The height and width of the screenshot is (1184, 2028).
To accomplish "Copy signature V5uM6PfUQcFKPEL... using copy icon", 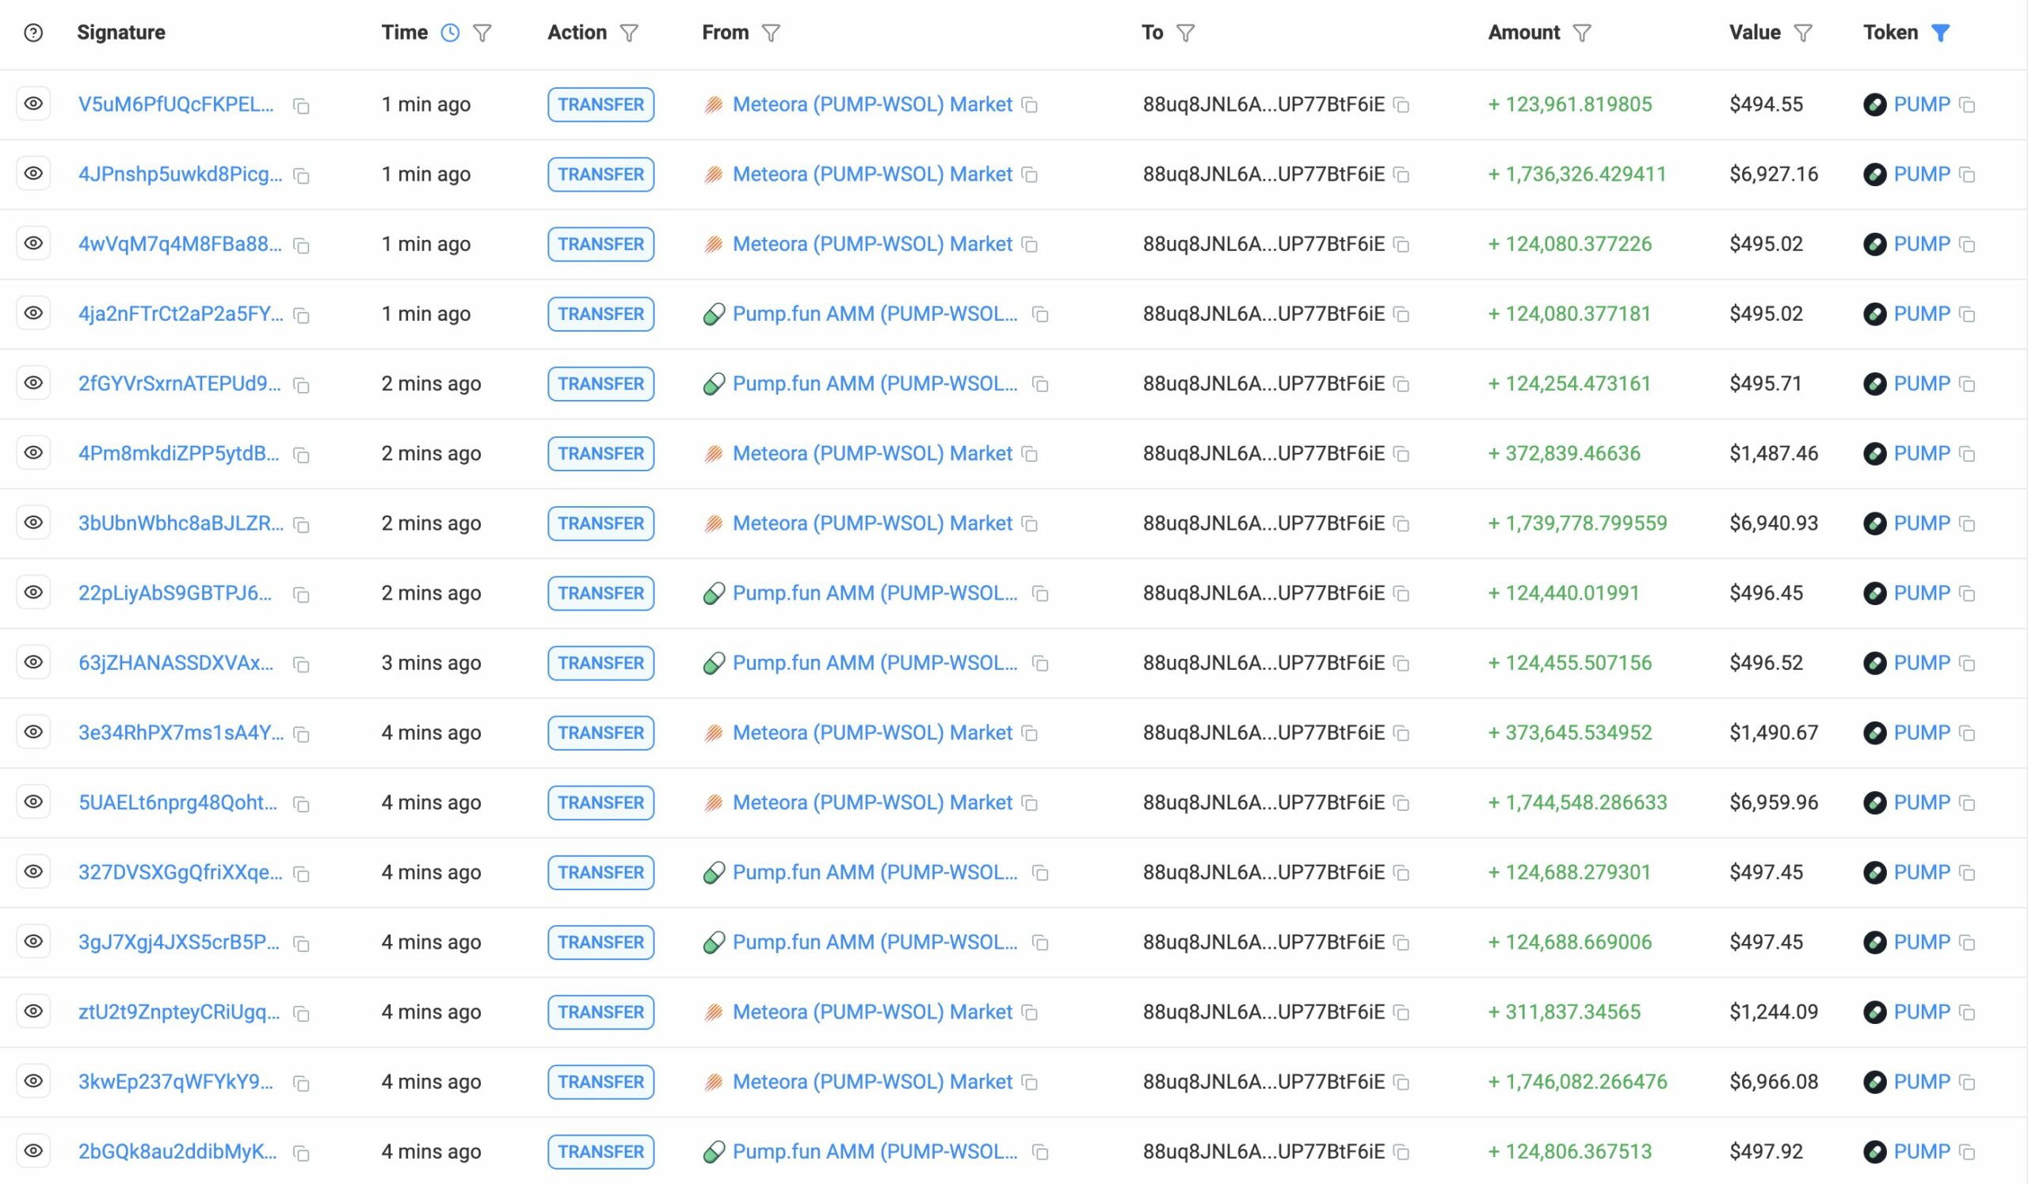I will pos(302,106).
